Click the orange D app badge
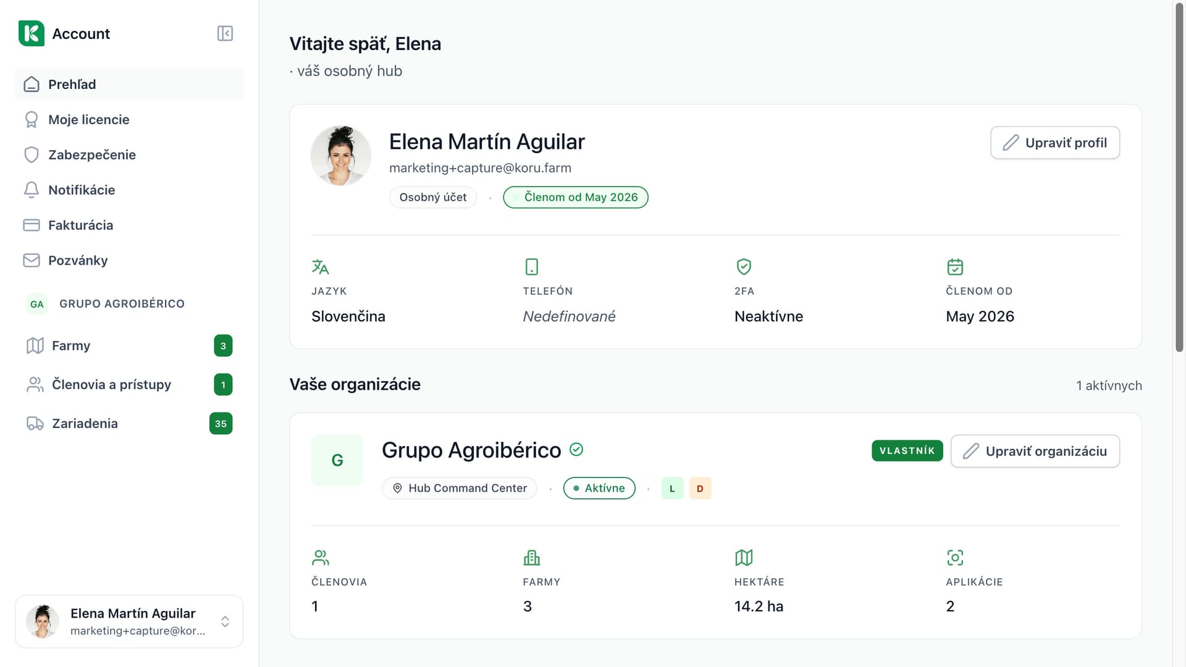 700,489
